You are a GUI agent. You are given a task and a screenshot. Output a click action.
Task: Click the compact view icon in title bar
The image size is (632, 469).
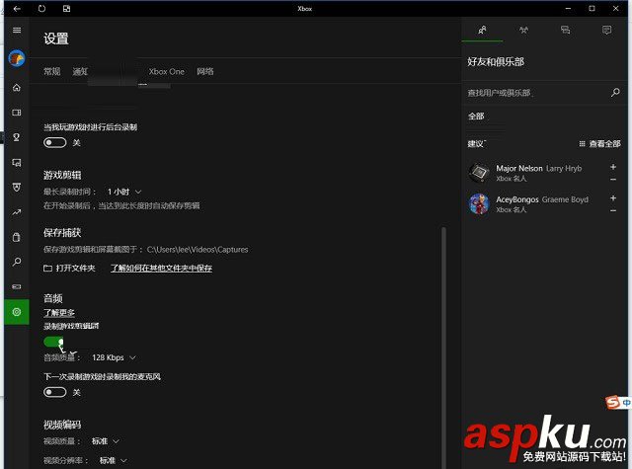(66, 9)
